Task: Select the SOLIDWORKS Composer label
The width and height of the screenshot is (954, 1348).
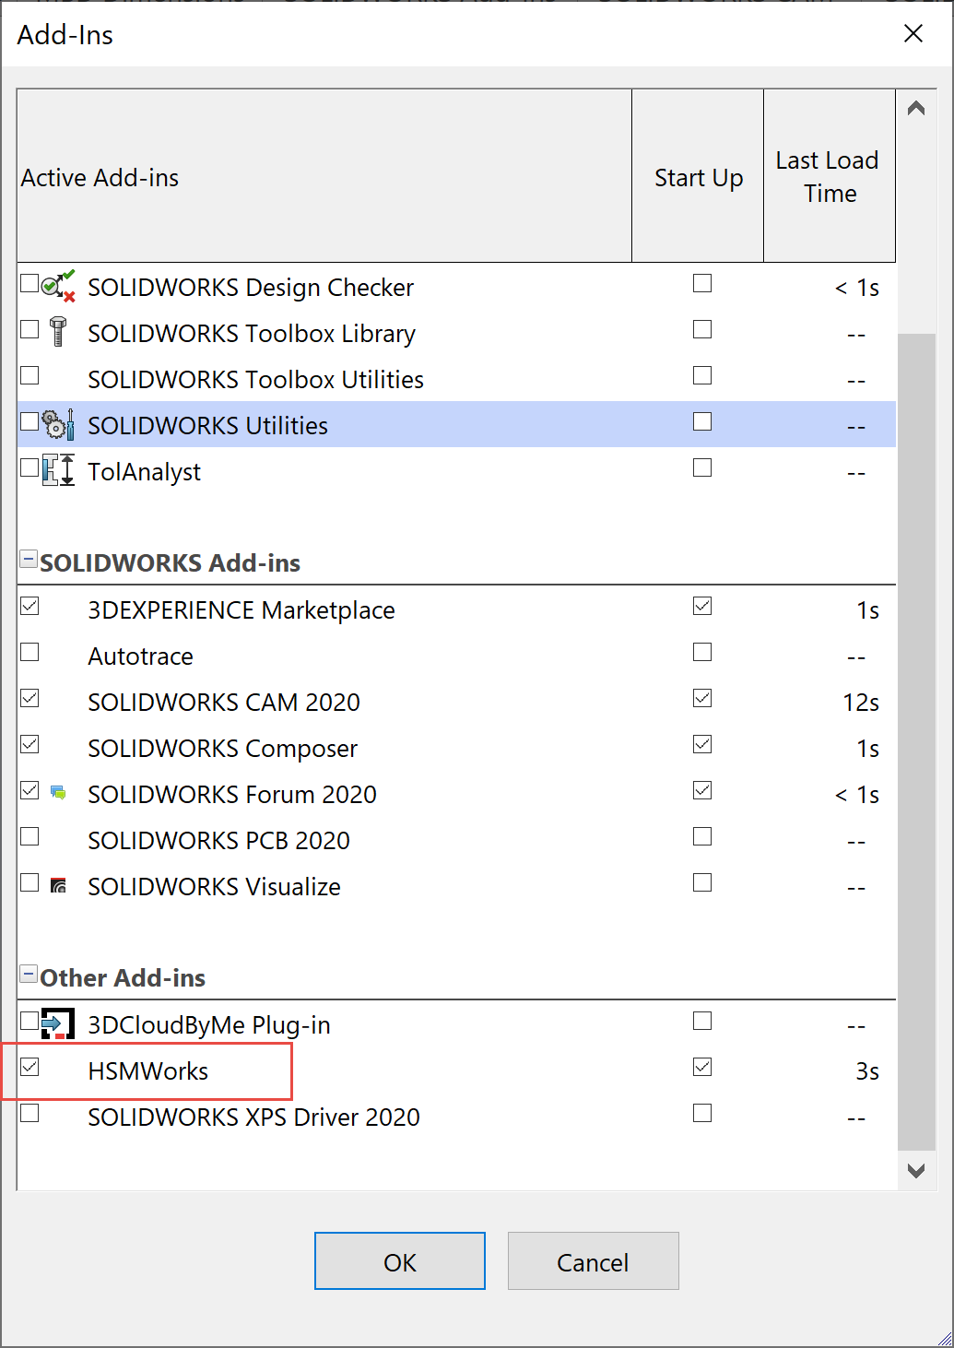Action: [x=223, y=748]
